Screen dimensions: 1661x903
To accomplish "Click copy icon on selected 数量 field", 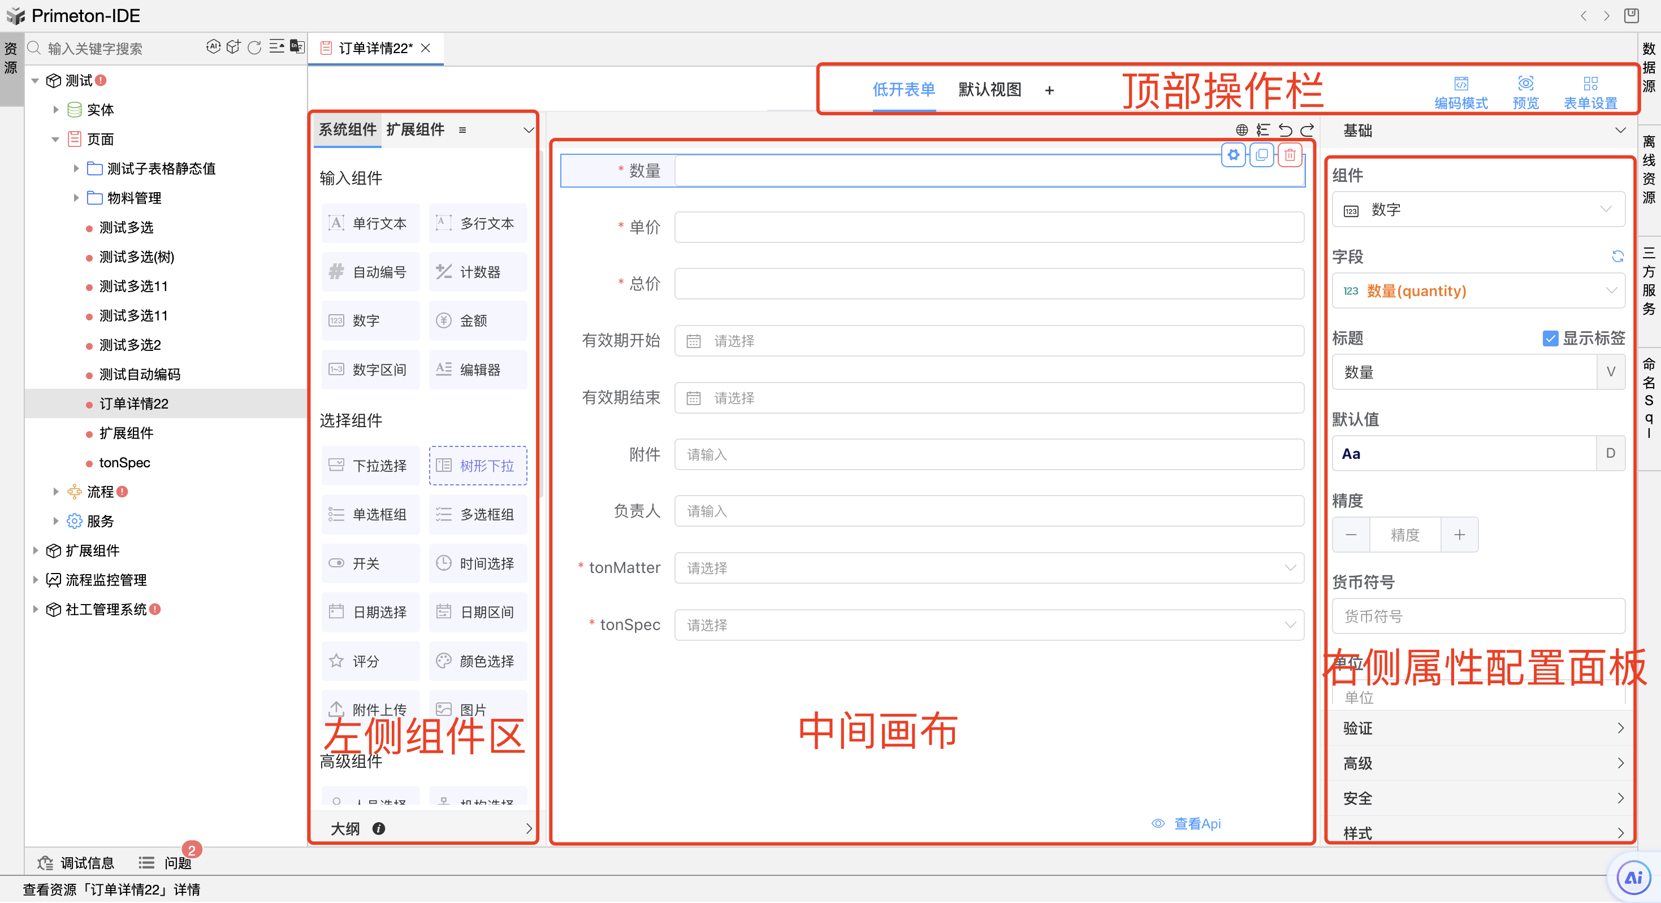I will pyautogui.click(x=1261, y=155).
